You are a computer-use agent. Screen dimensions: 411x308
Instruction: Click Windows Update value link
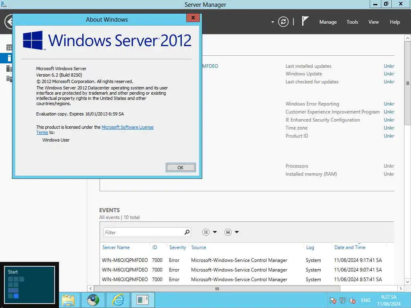389,74
